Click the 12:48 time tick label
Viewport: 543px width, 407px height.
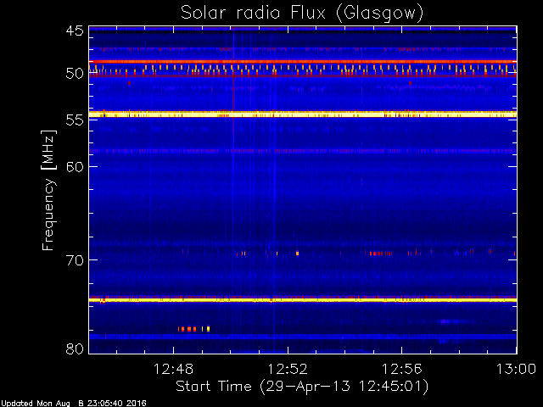(x=173, y=369)
